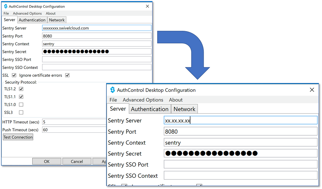Click empty Sentry SSO Context field in front window

pos(241,175)
